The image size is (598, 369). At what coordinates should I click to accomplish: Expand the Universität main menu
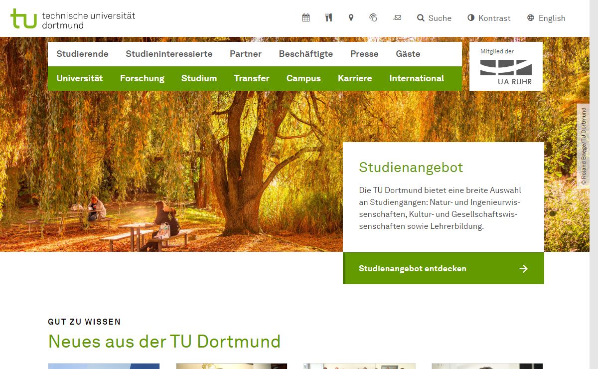coord(80,78)
